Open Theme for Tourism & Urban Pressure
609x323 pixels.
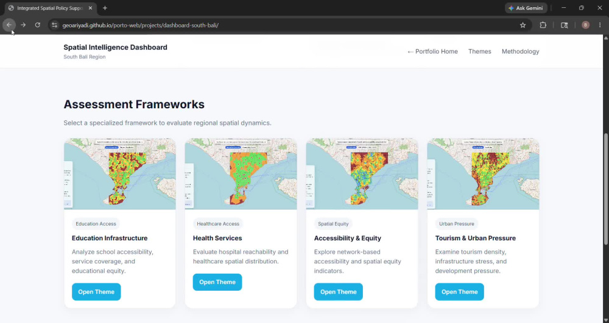[x=459, y=291]
